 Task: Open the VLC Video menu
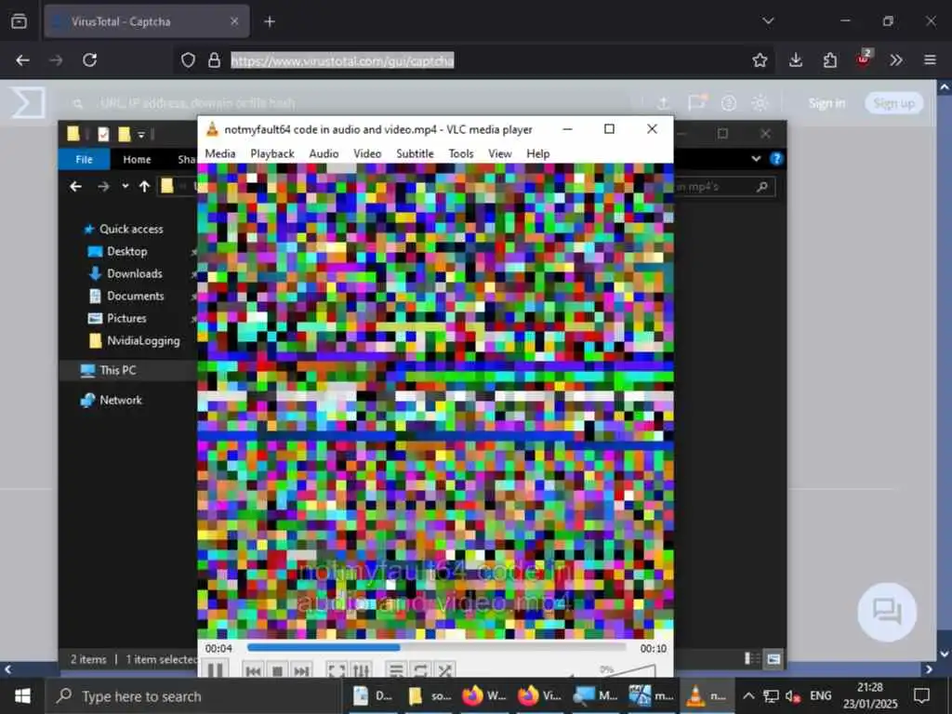click(x=367, y=153)
